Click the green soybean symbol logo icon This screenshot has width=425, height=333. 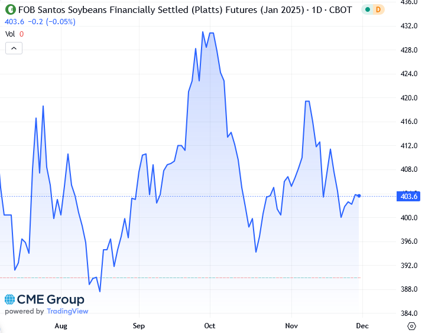pos(9,10)
